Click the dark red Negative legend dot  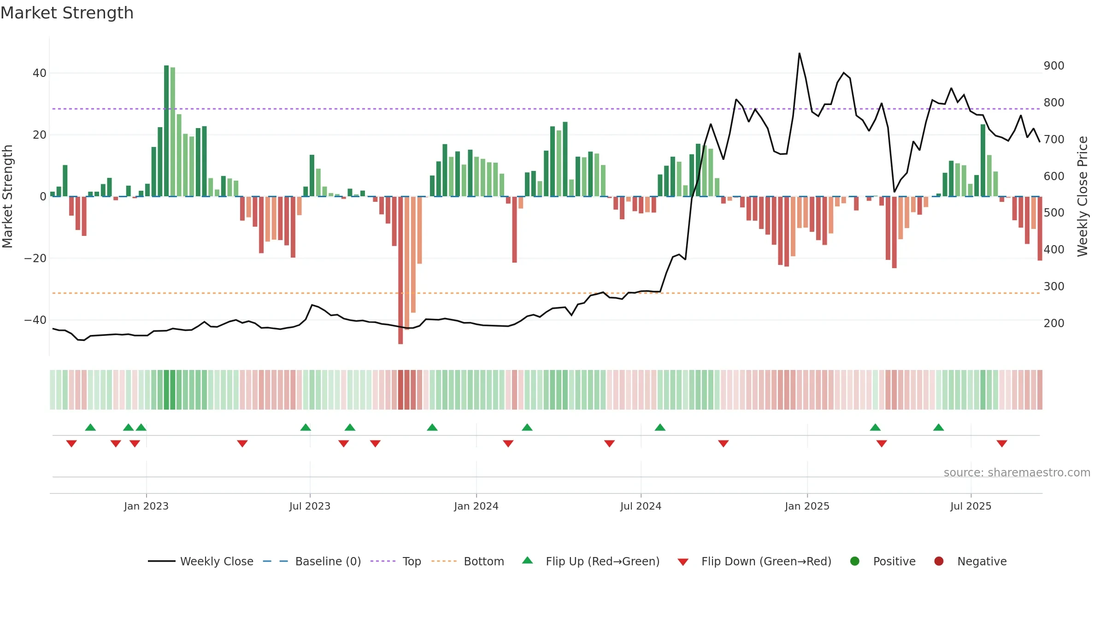939,561
